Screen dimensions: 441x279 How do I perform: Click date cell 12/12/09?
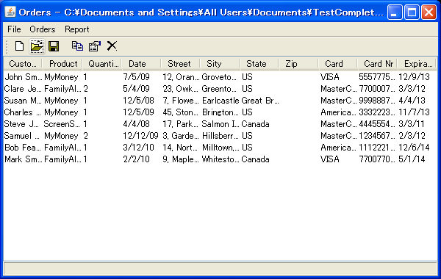141,136
